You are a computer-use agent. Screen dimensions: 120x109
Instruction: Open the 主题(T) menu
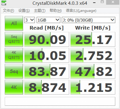[40, 11]
